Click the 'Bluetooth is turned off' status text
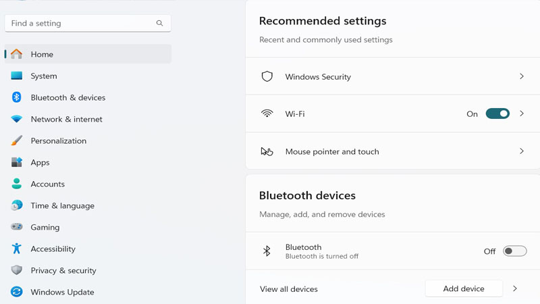This screenshot has width=540, height=304. pyautogui.click(x=322, y=256)
